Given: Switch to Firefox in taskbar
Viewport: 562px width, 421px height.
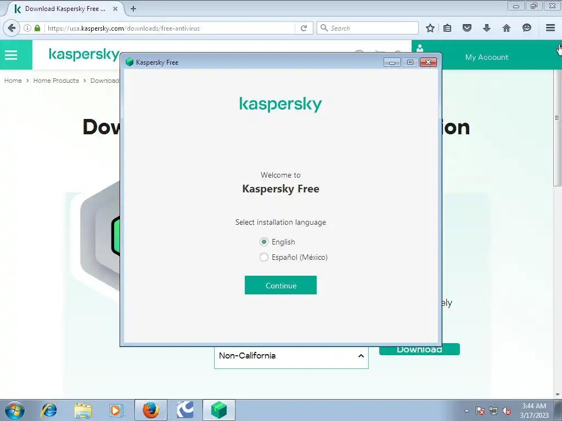Looking at the screenshot, I should coord(150,410).
